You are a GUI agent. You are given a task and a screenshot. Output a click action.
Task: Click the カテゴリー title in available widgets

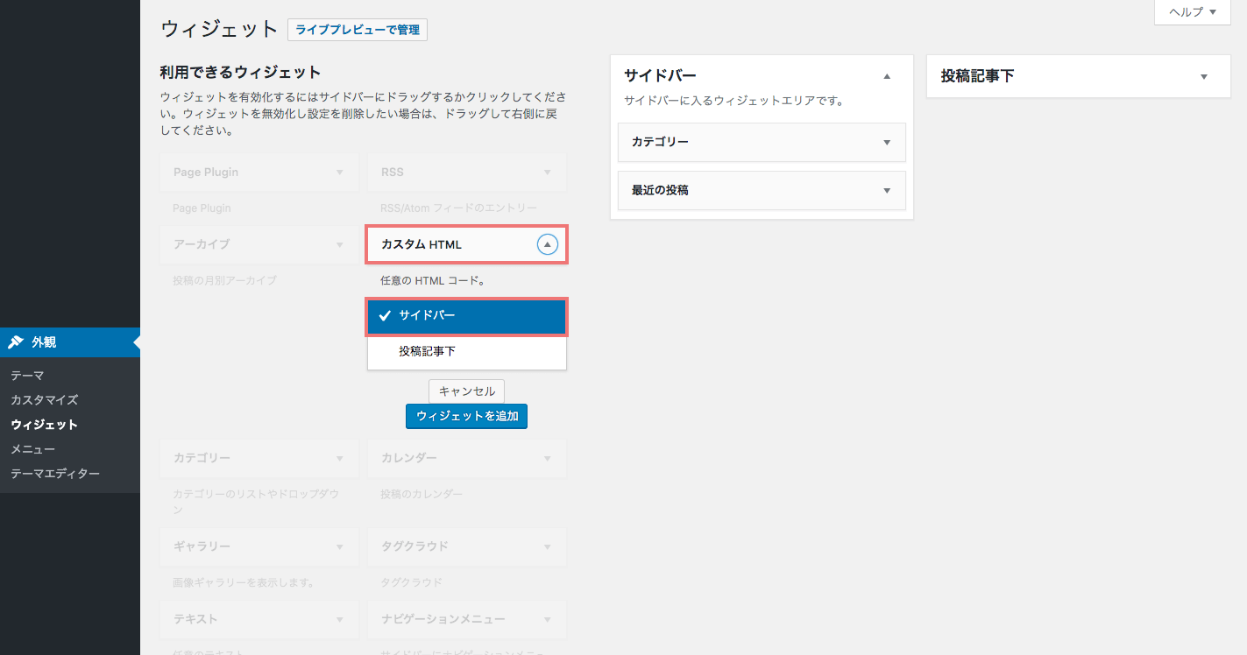[202, 458]
